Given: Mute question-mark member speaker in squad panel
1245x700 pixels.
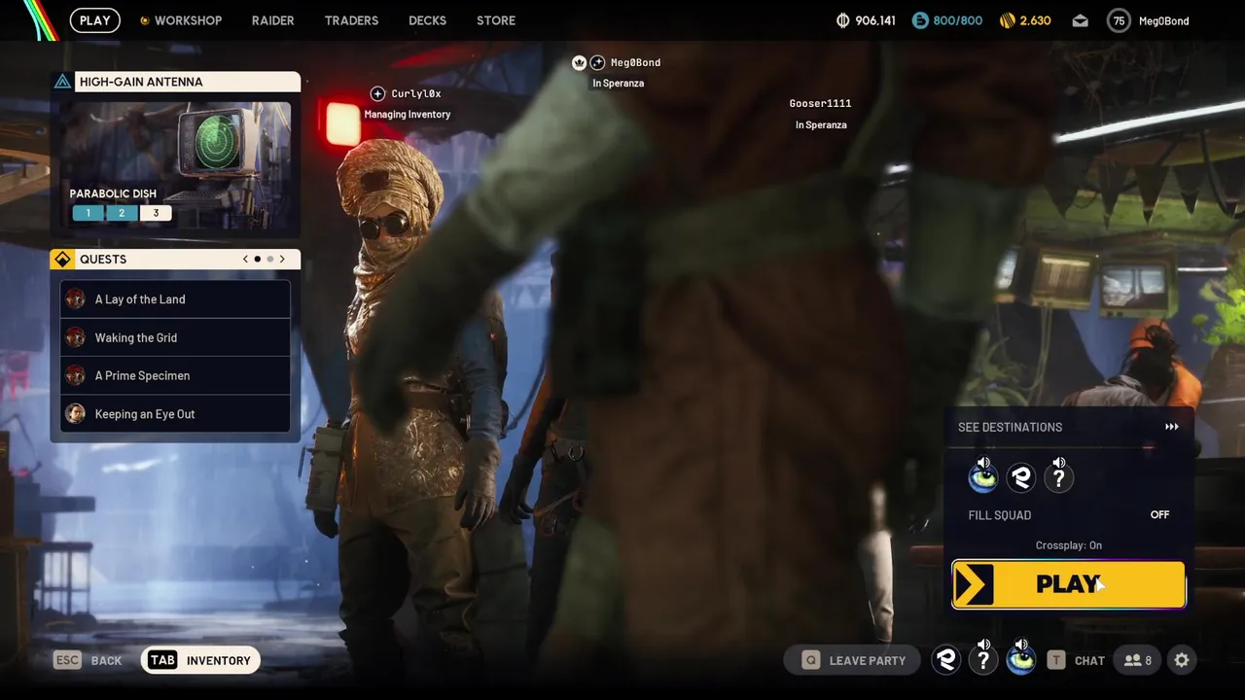Looking at the screenshot, I should [x=1059, y=463].
